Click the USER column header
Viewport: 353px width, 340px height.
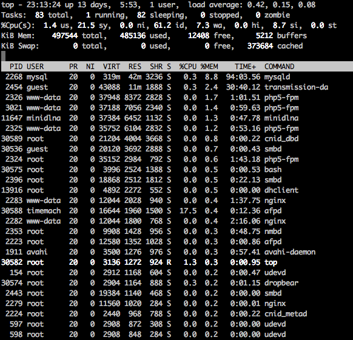[x=35, y=67]
